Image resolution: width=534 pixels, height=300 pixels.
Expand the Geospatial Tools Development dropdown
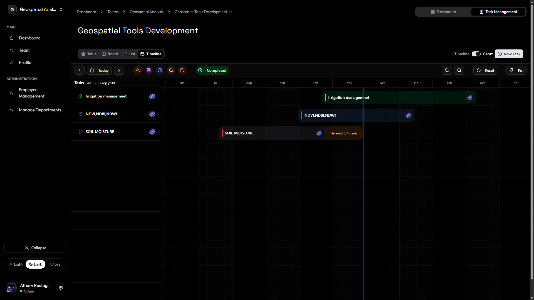[230, 12]
